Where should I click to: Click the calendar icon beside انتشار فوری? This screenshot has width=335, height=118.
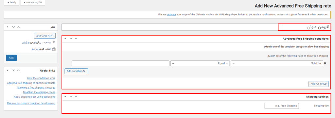54,49
